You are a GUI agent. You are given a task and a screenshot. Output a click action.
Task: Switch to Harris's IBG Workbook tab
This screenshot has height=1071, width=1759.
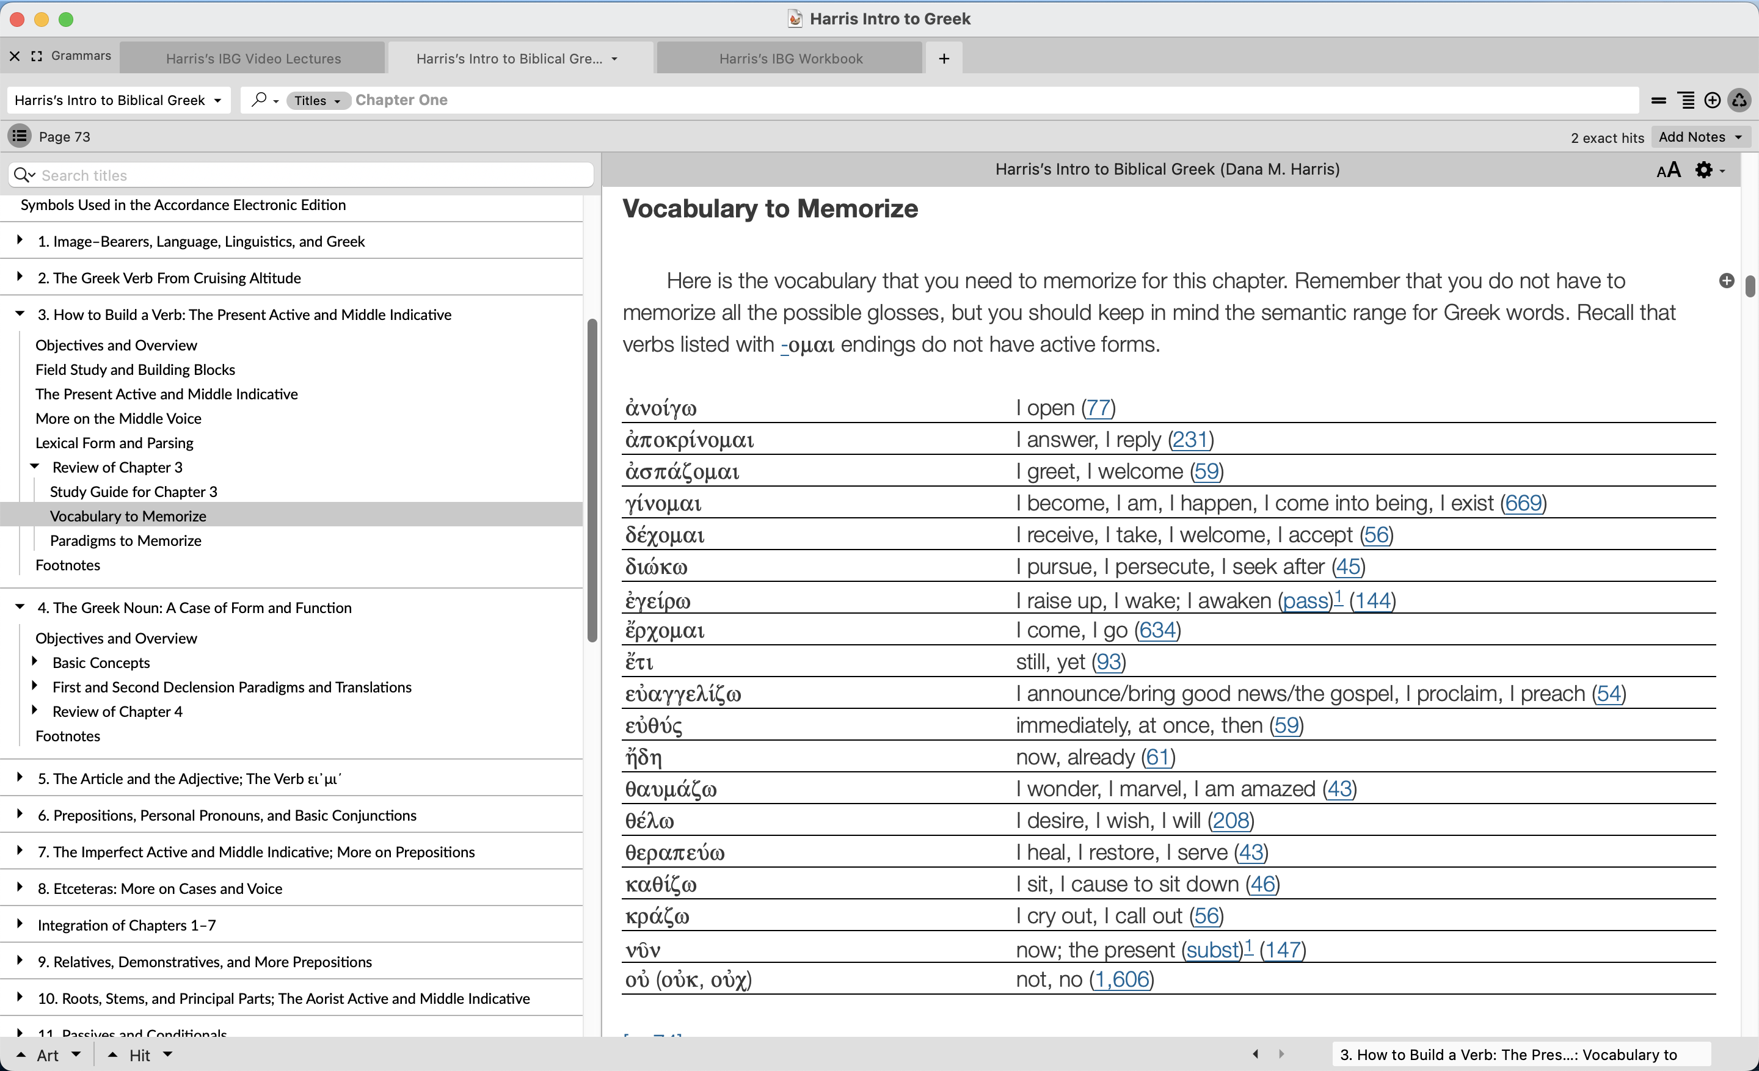click(x=790, y=59)
